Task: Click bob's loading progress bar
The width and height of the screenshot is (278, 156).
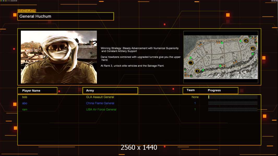Action: click(233, 97)
